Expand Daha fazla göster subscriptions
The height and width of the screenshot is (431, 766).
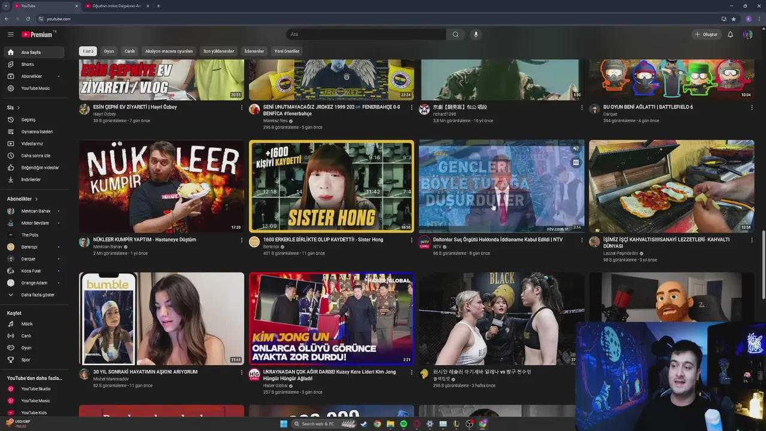[x=34, y=295]
